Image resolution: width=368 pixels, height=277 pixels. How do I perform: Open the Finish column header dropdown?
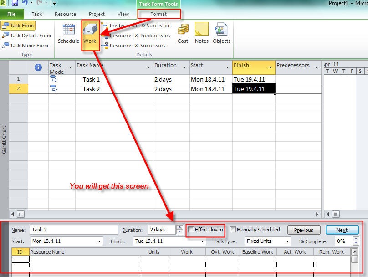[271, 67]
